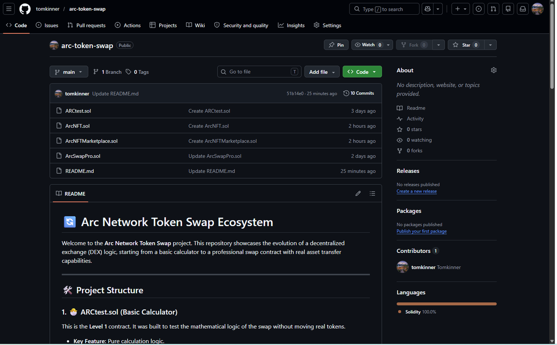Open commit hash 51b14e0
The image size is (557, 345).
[x=295, y=94]
